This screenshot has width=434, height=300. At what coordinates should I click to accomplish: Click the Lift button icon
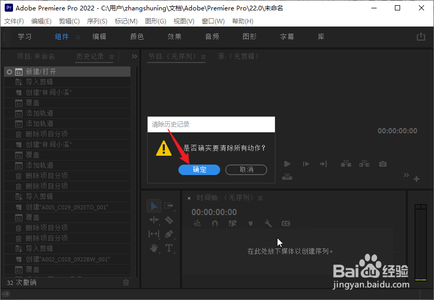point(346,164)
